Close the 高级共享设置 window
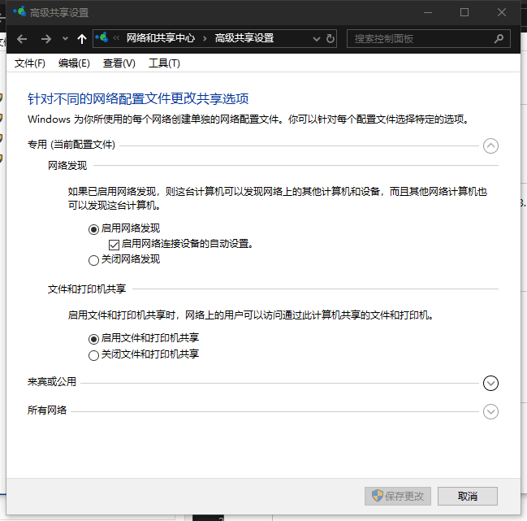This screenshot has width=527, height=521. [502, 12]
